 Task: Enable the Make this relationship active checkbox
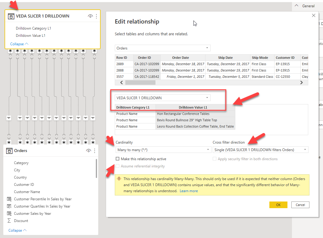click(x=118, y=159)
